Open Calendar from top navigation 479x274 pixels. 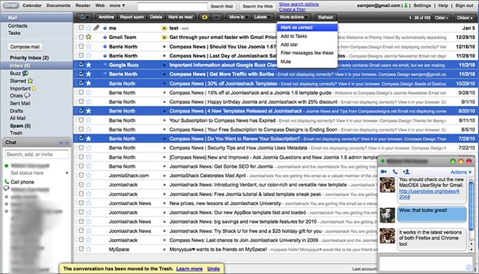(x=32, y=5)
